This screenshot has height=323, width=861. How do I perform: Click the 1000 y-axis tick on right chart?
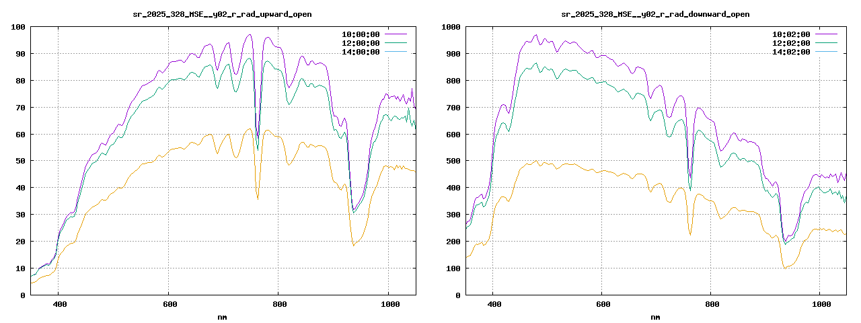[451, 27]
